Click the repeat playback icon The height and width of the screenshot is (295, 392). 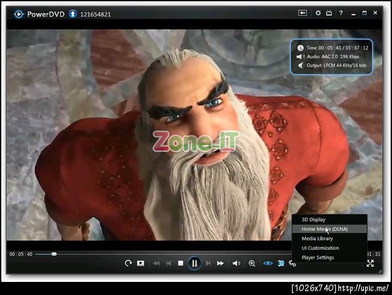(128, 263)
